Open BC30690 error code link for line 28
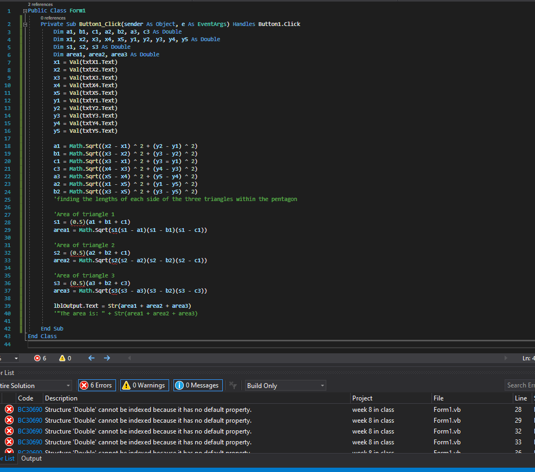 [30, 410]
